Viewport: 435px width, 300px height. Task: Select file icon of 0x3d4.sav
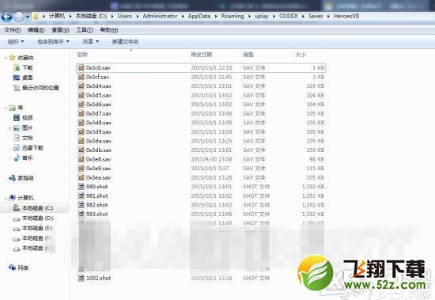[81, 85]
